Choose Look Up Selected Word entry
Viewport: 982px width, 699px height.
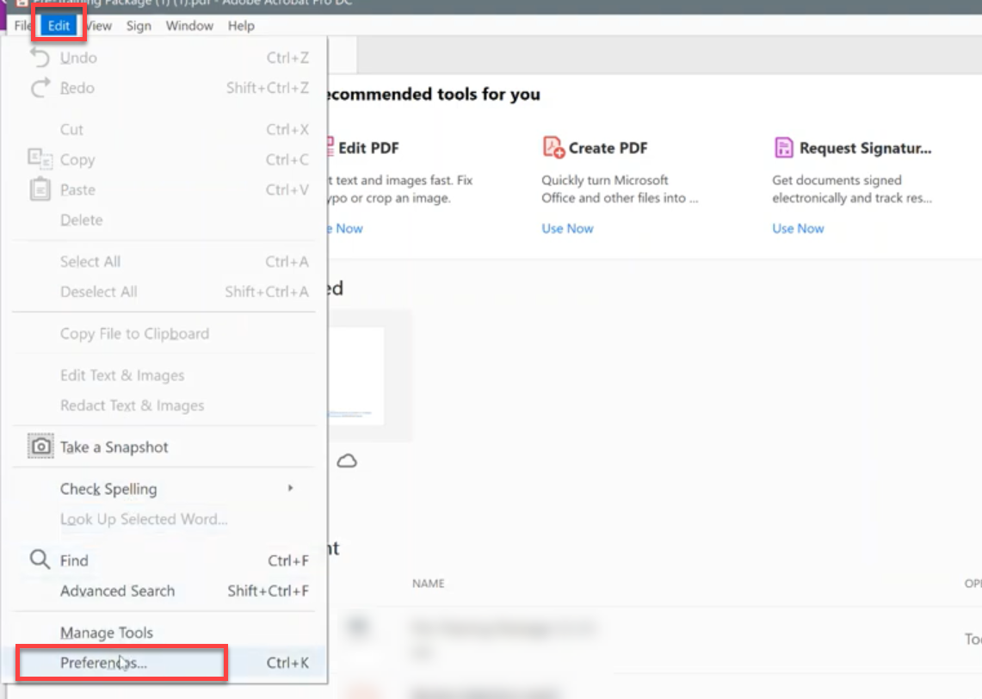pyautogui.click(x=164, y=518)
